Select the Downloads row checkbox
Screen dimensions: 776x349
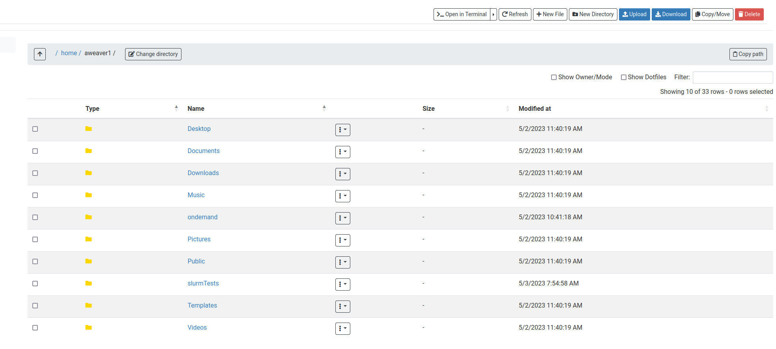[35, 173]
